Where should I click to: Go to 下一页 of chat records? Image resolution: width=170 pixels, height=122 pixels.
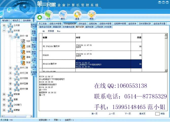[128, 114]
